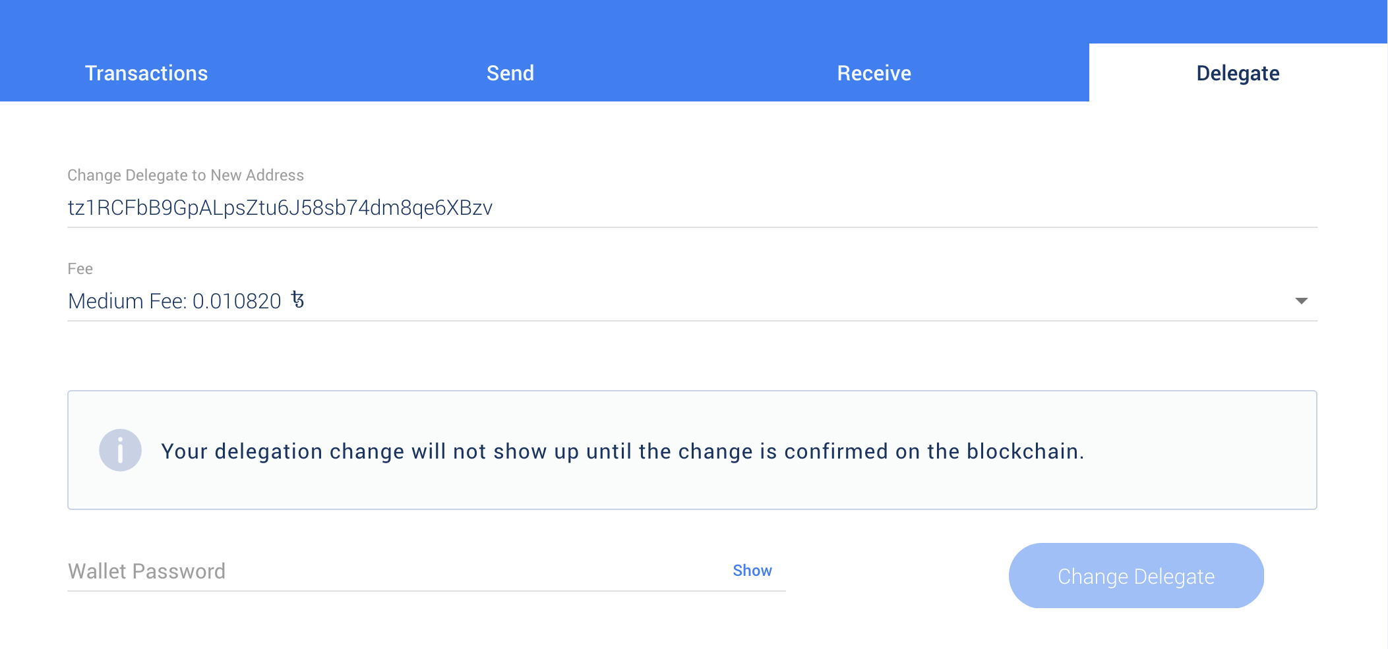
Task: Click the Tezos currency symbol after fee
Action: tap(298, 300)
